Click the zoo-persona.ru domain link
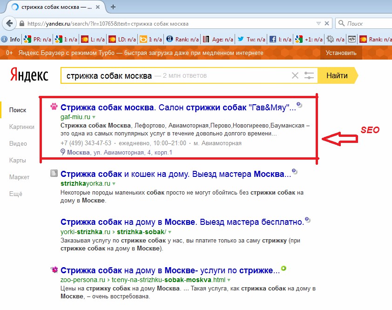The image size is (392, 310). coord(83,280)
